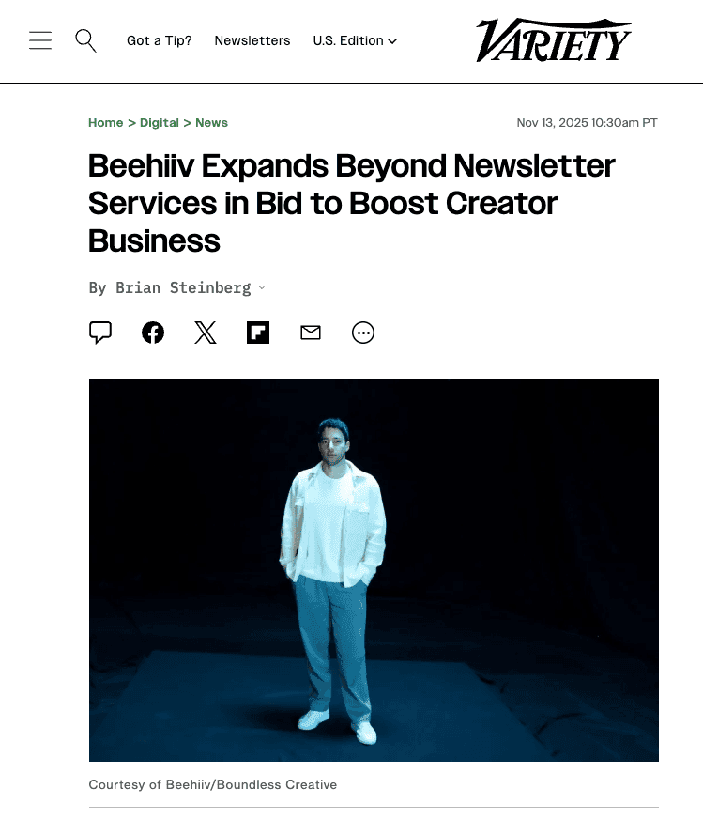This screenshot has width=703, height=820.
Task: Open the News breadcrumb link
Action: click(x=212, y=123)
